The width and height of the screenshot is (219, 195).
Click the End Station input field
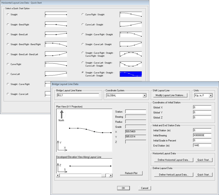(202, 146)
